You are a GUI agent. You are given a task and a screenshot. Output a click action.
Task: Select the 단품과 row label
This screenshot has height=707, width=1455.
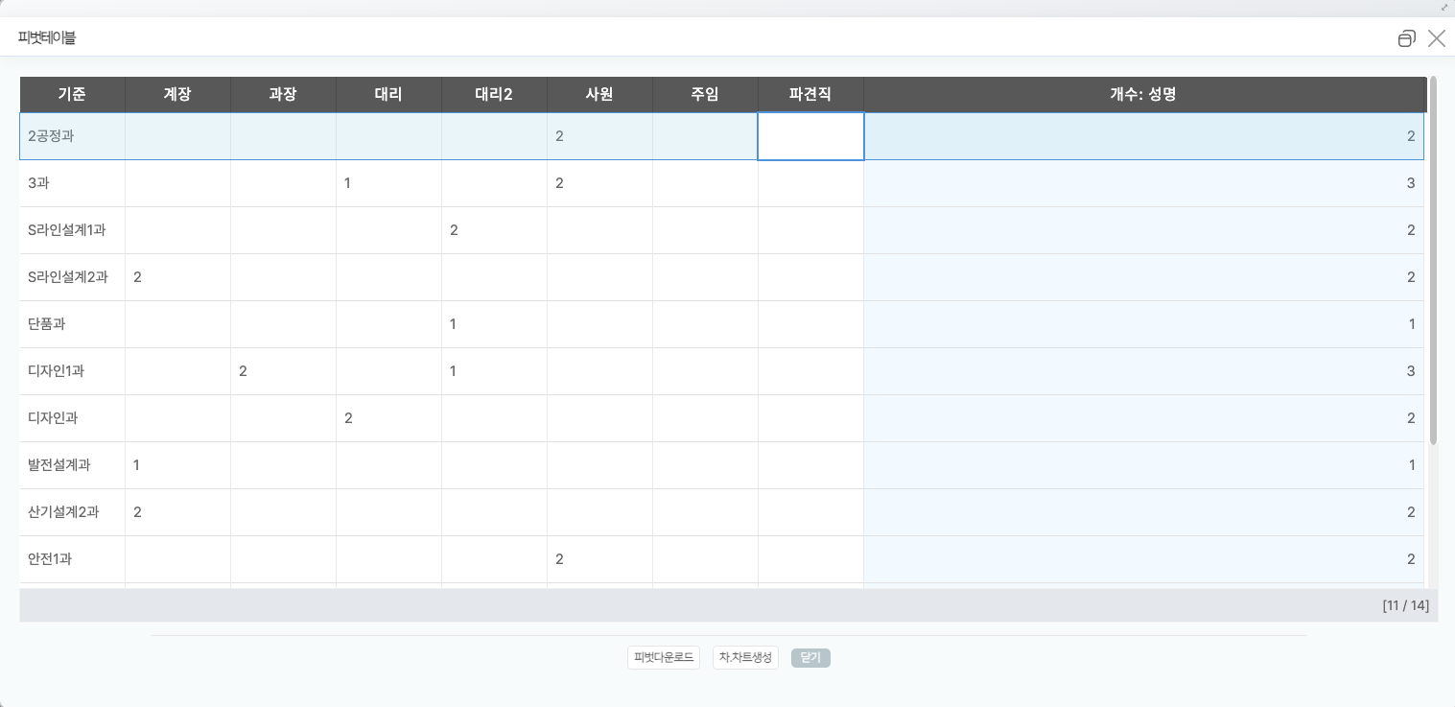(x=73, y=324)
